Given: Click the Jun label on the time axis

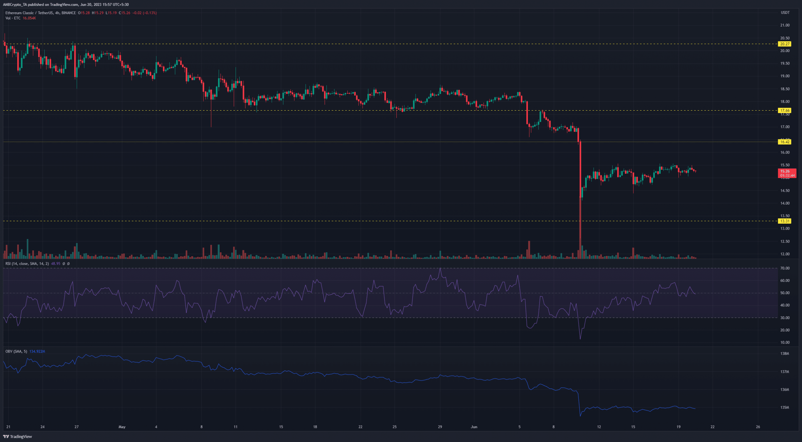Looking at the screenshot, I should coord(474,427).
